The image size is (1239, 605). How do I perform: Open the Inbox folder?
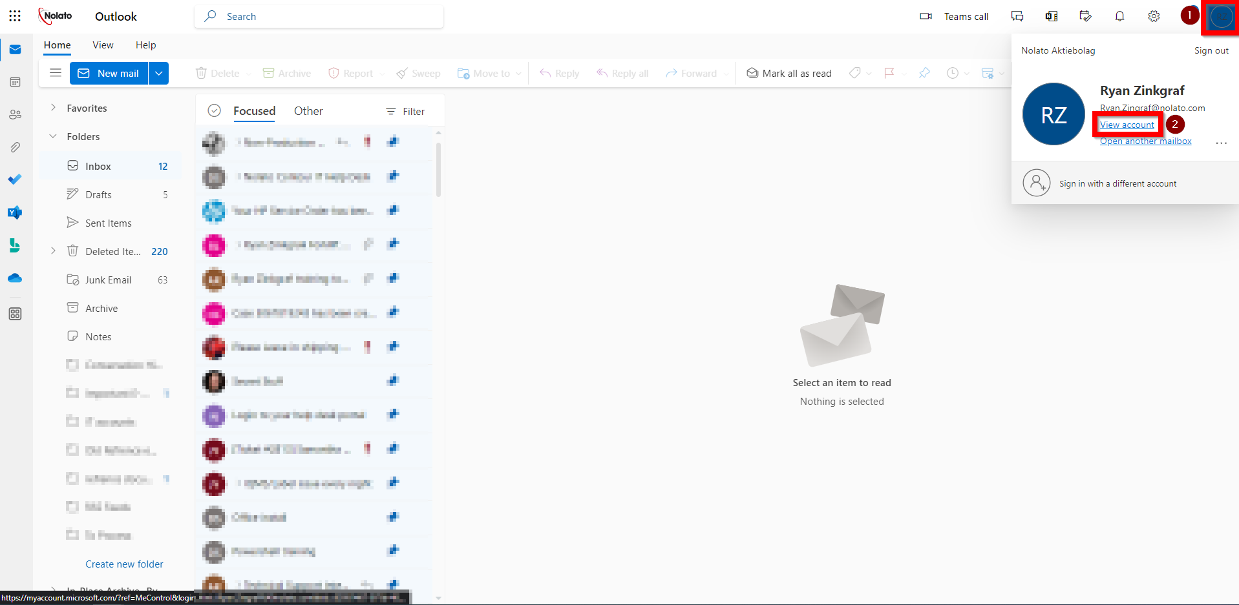(110, 166)
